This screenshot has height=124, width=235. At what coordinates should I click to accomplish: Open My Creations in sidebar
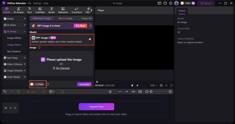[x=14, y=52]
